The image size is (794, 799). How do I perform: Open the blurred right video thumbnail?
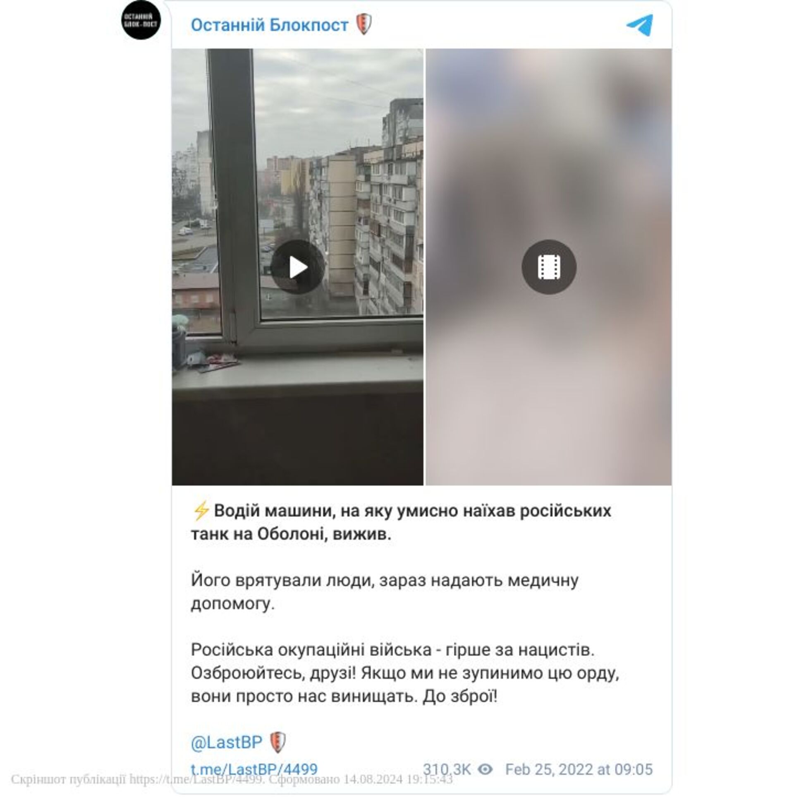point(549,267)
